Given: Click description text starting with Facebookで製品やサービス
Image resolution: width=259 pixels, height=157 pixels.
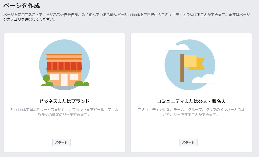Looking at the screenshot, I should tap(64, 112).
